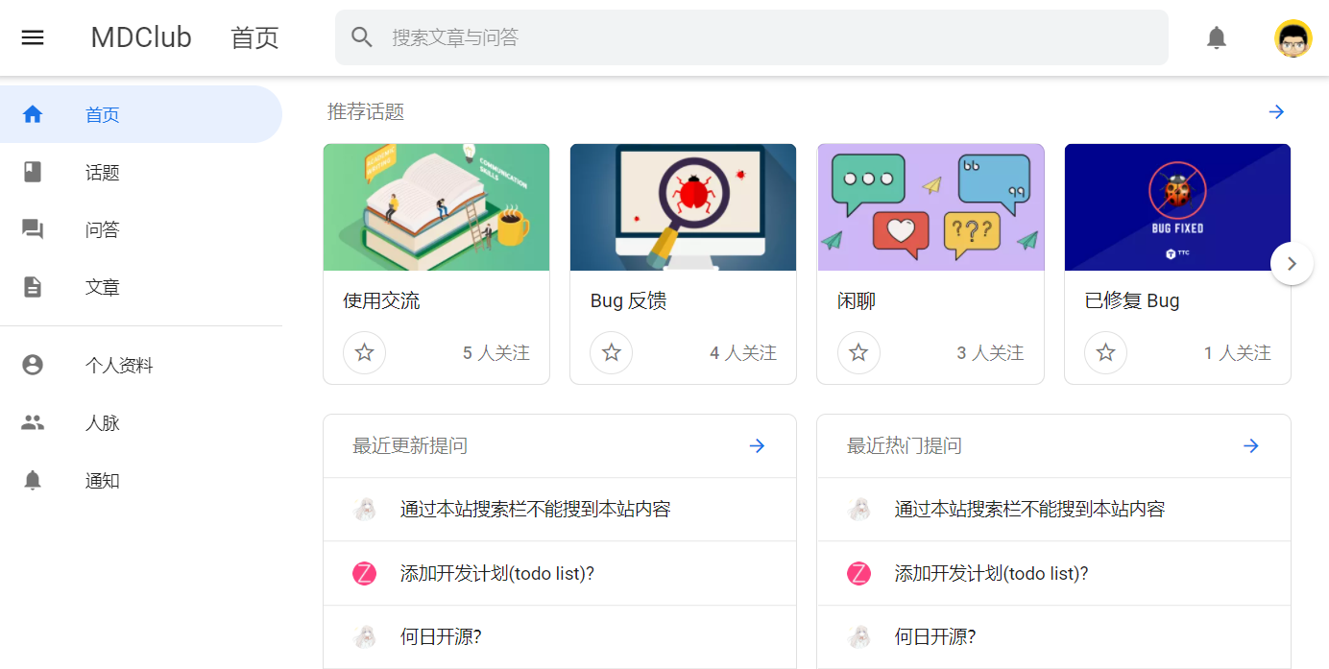View all recommended topics arrow
Image resolution: width=1329 pixels, height=669 pixels.
pos(1276,112)
